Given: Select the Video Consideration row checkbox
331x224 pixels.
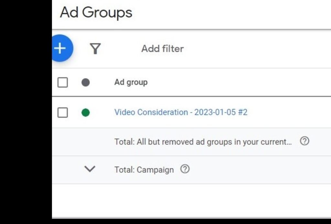Looking at the screenshot, I should [x=63, y=113].
